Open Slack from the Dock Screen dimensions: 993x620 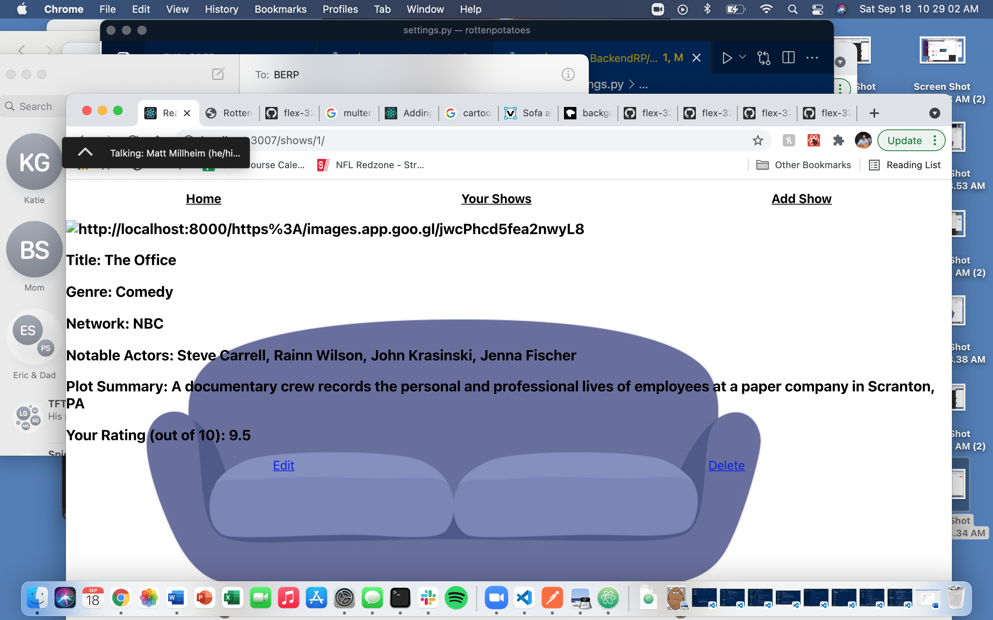428,598
